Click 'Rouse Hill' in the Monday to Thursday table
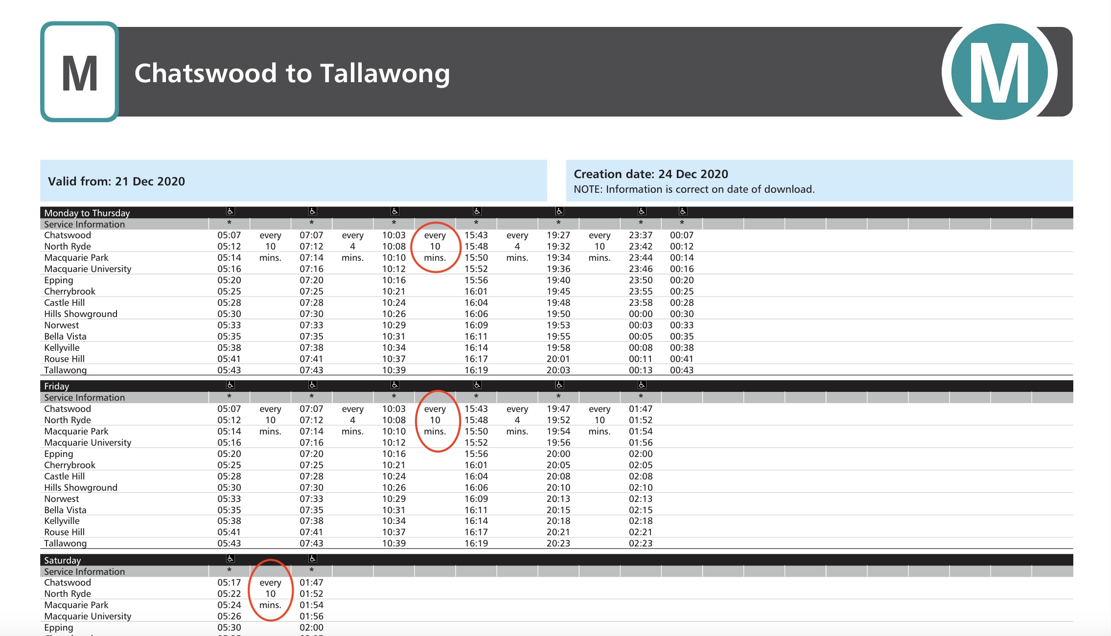 point(64,359)
